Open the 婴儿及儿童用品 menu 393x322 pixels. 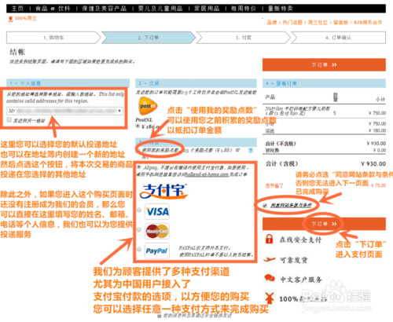160,9
